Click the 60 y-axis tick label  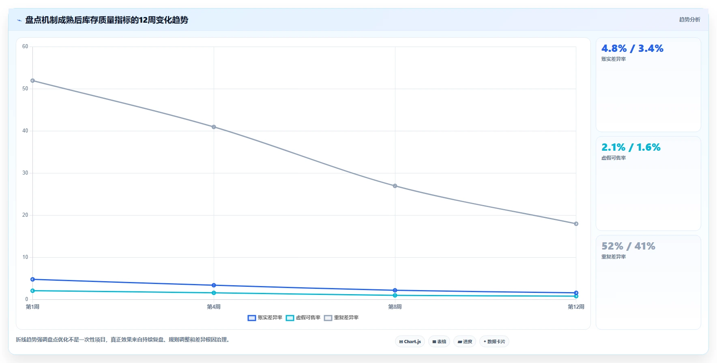coord(25,47)
